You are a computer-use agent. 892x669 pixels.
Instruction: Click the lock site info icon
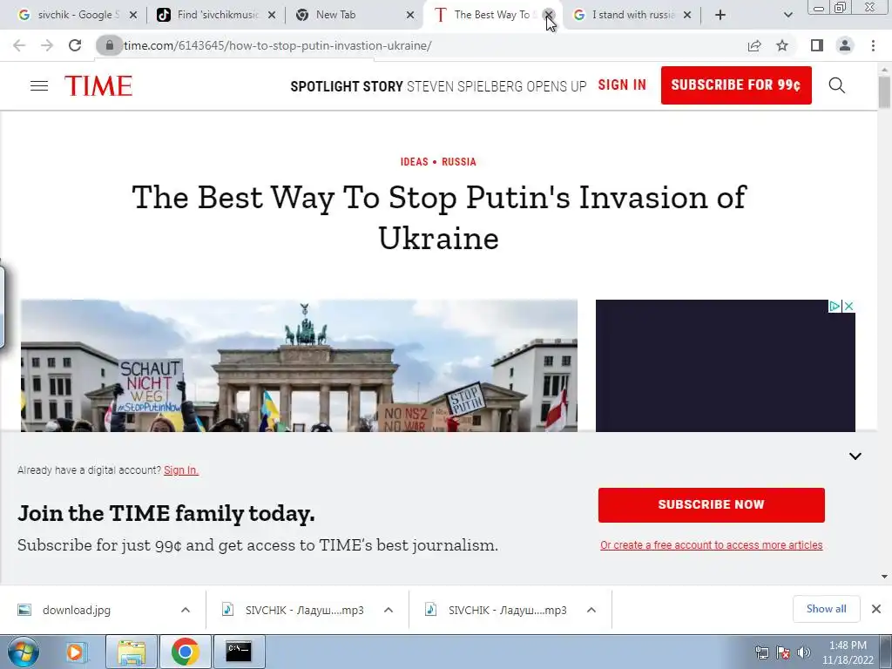coord(109,45)
